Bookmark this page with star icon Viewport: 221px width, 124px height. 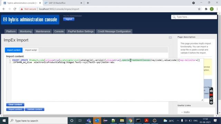(199, 9)
